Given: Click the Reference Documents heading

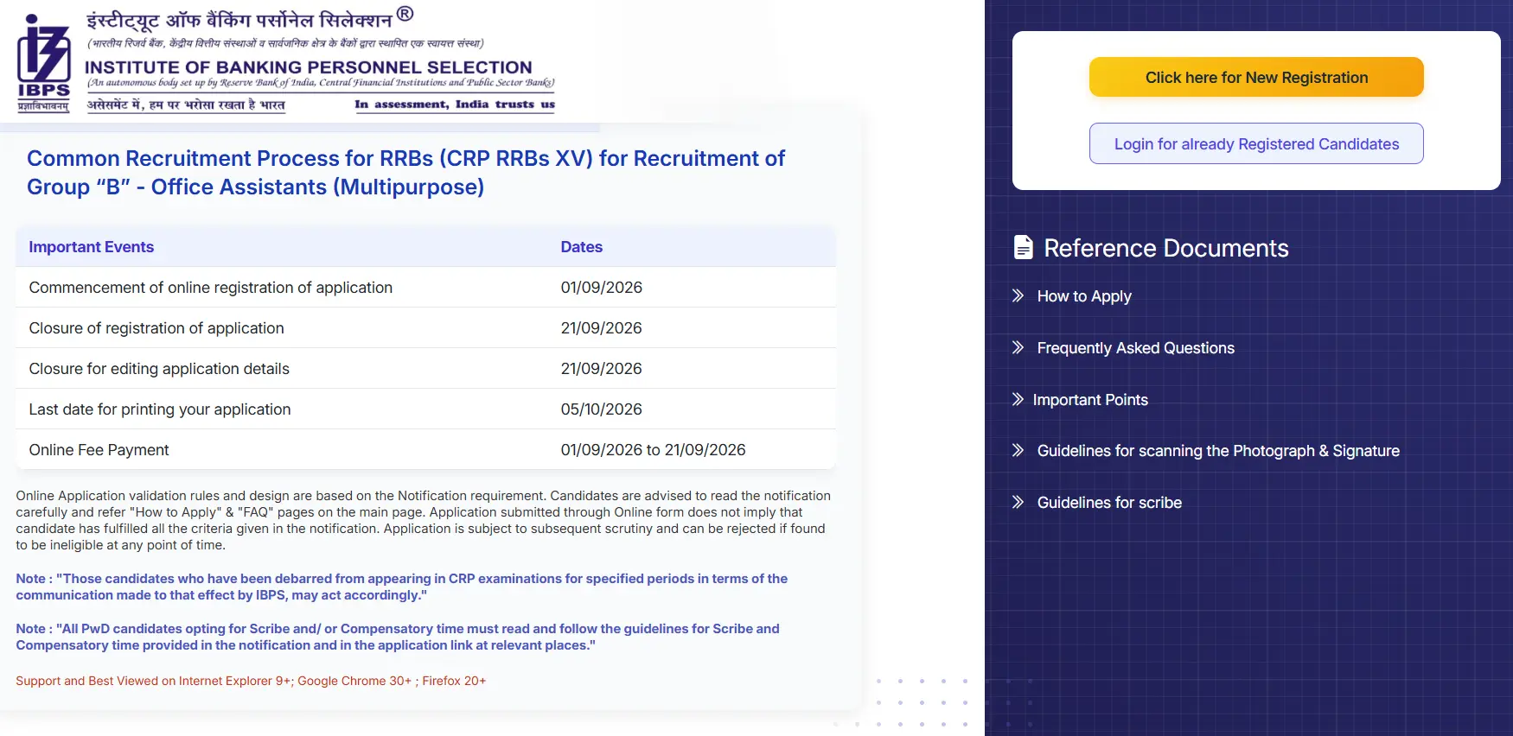Looking at the screenshot, I should 1165,248.
